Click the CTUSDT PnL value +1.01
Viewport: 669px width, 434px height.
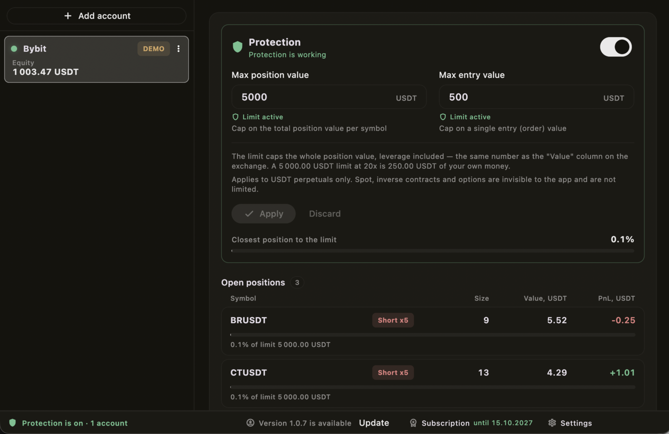point(623,373)
